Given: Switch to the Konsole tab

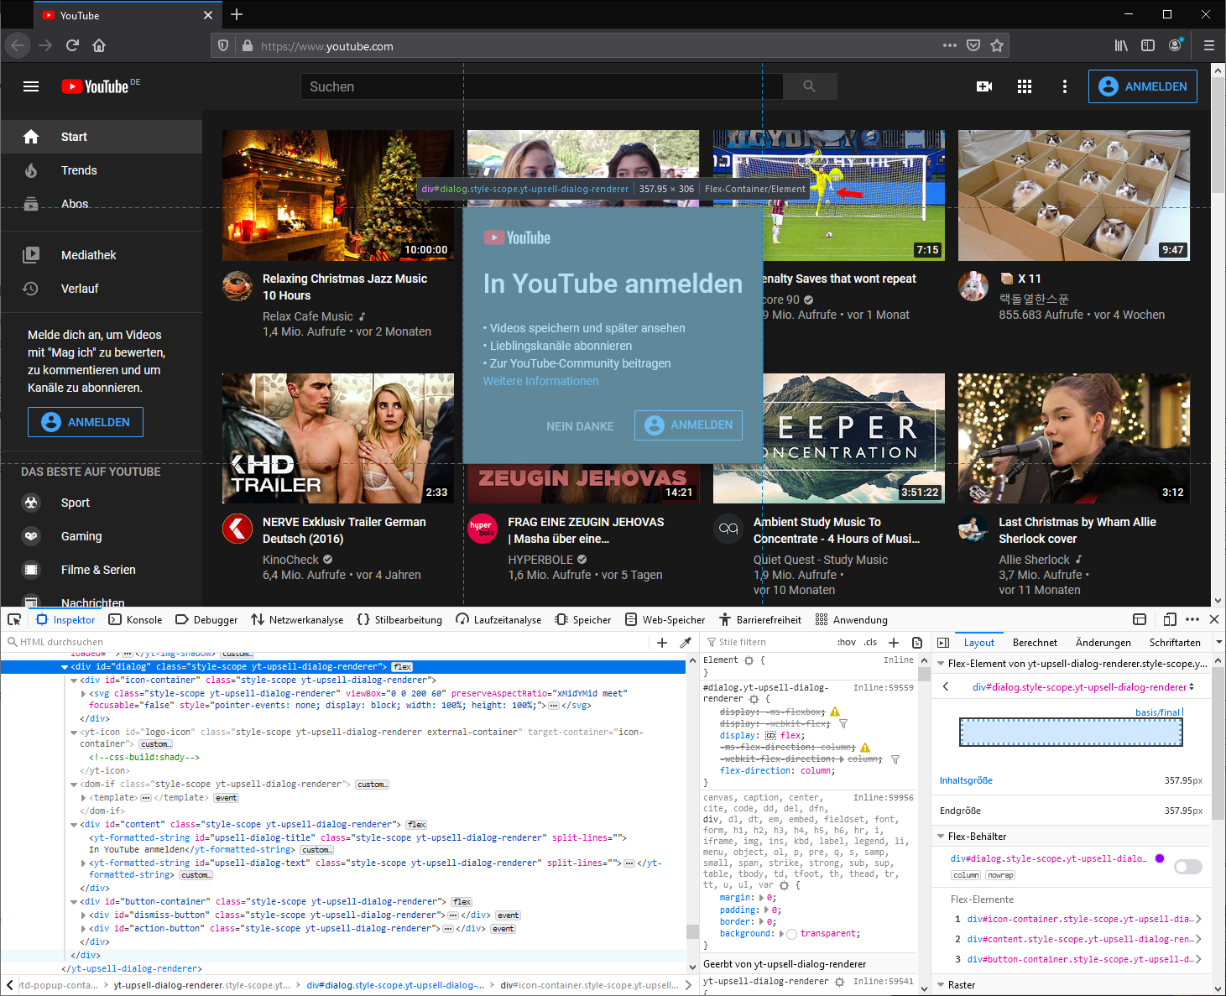Looking at the screenshot, I should [136, 620].
